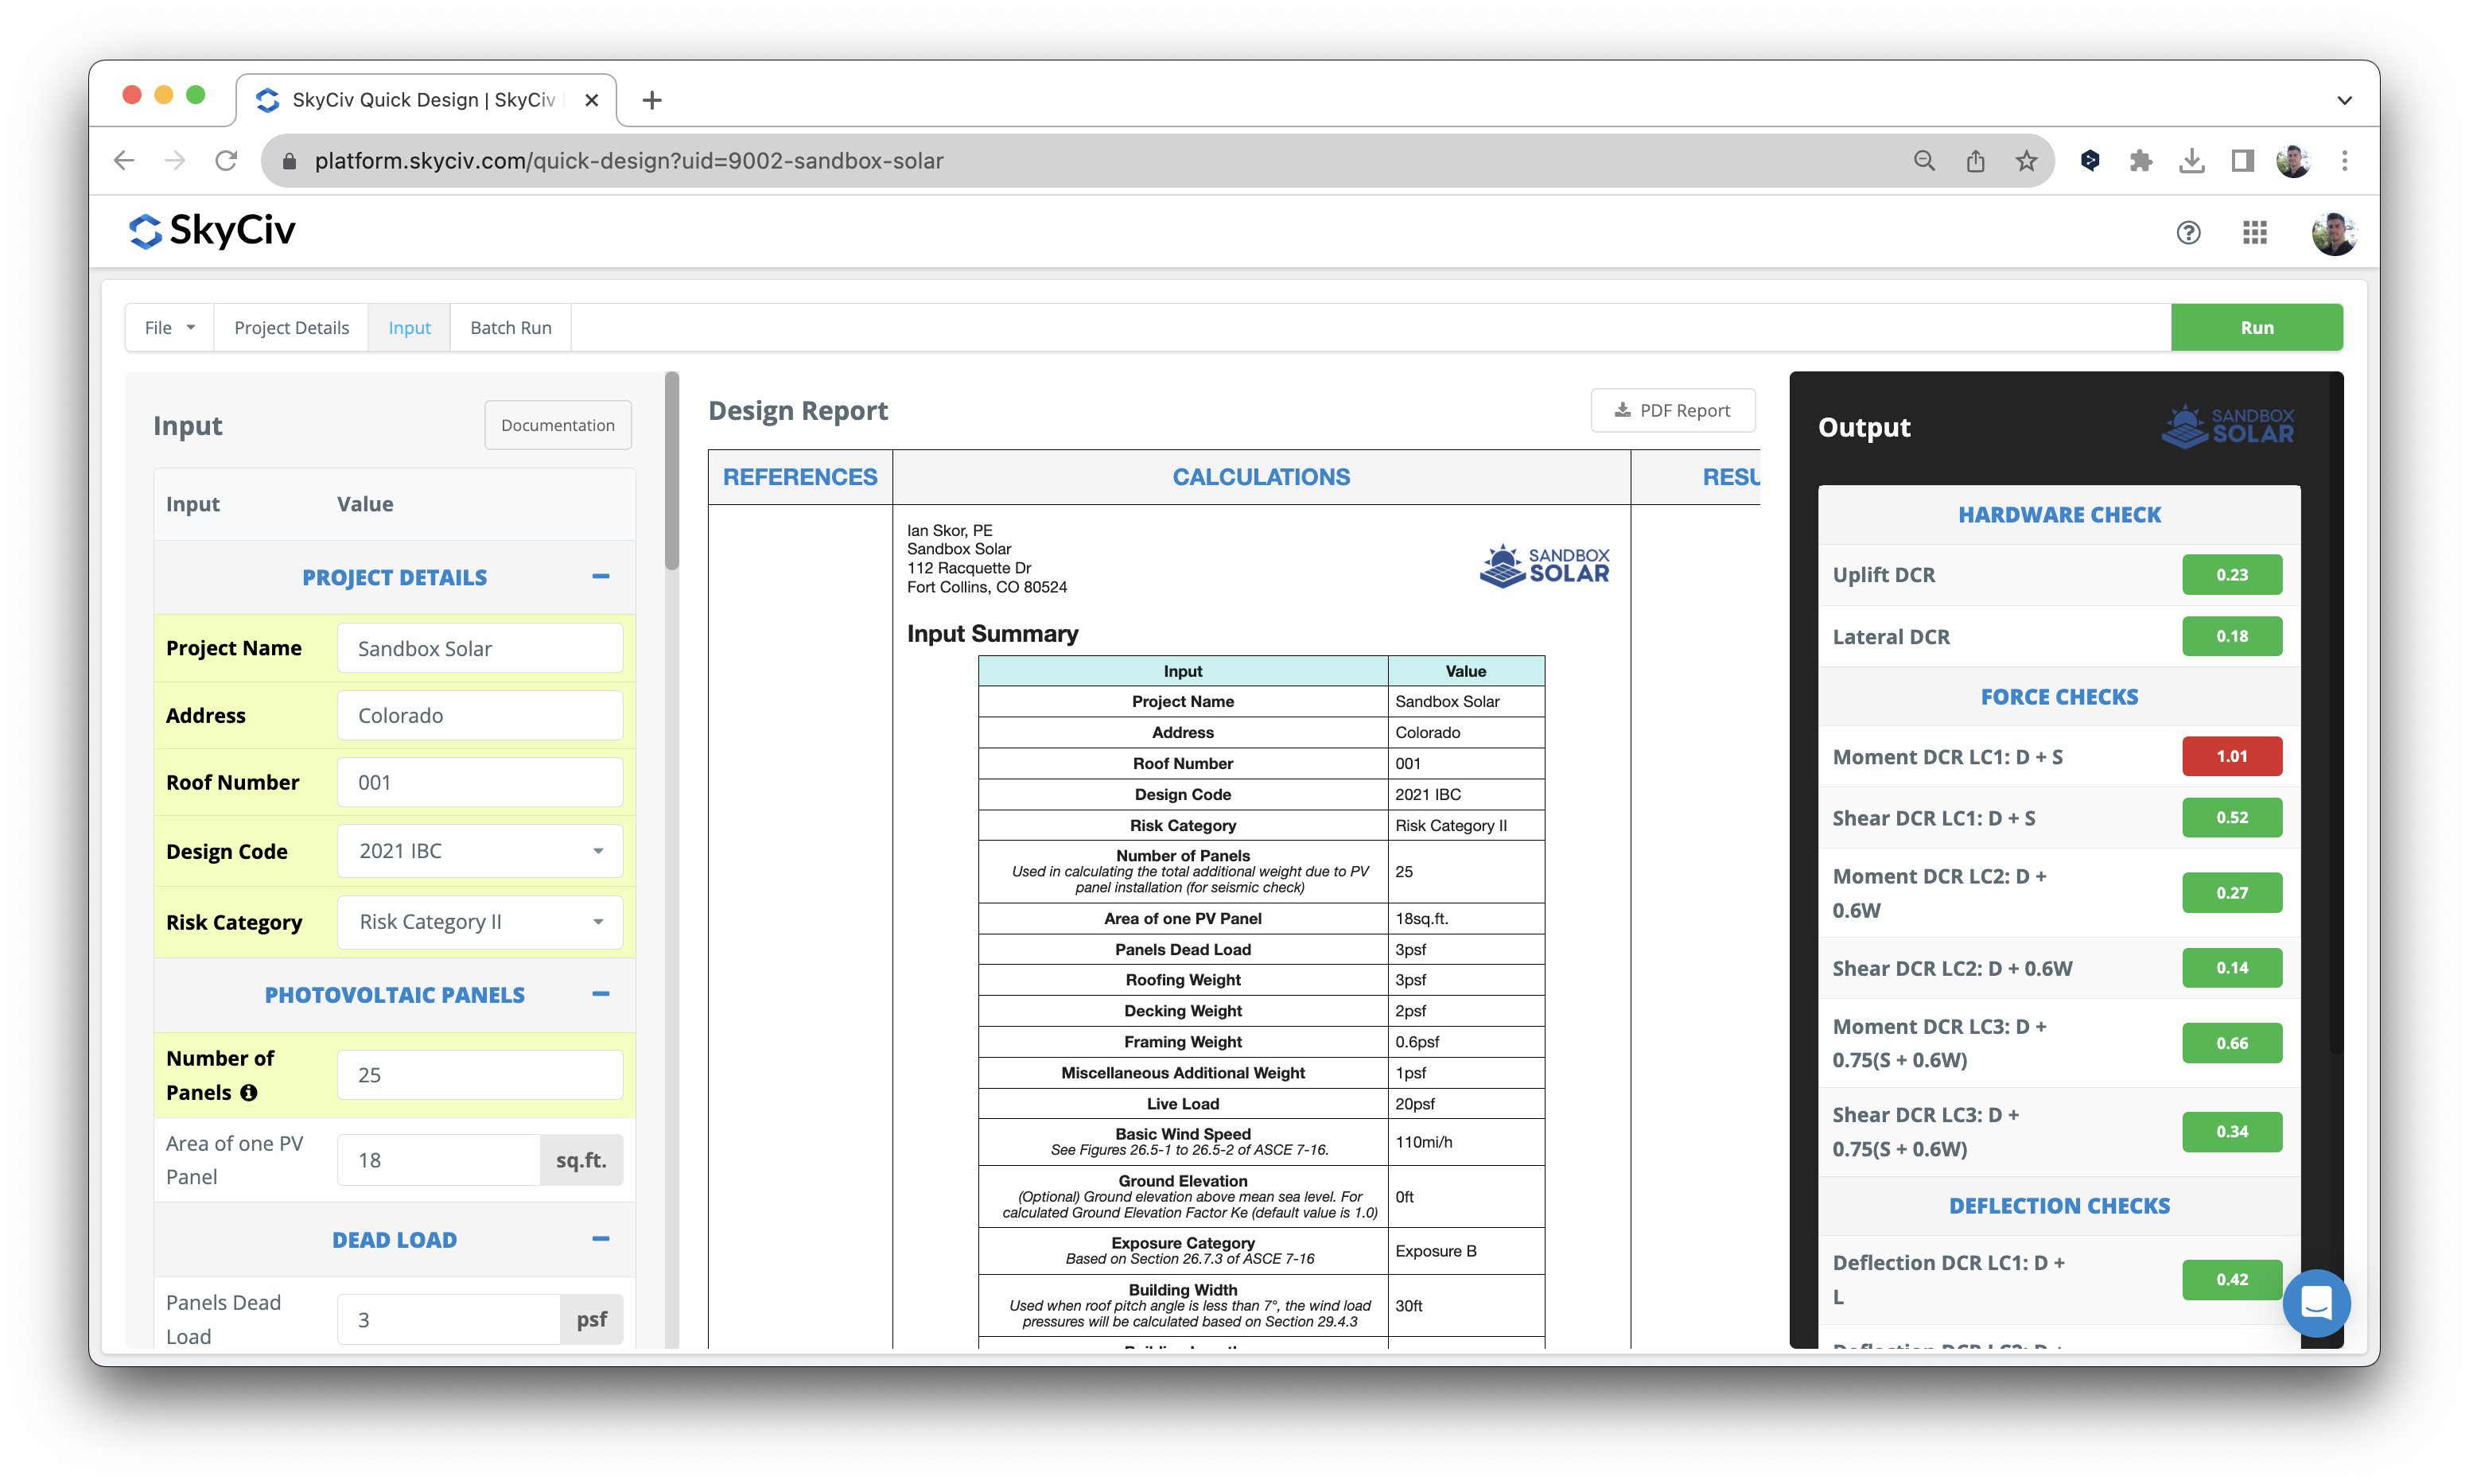Viewport: 2469px width, 1484px height.
Task: Reload the page using the refresh icon
Action: click(x=226, y=161)
